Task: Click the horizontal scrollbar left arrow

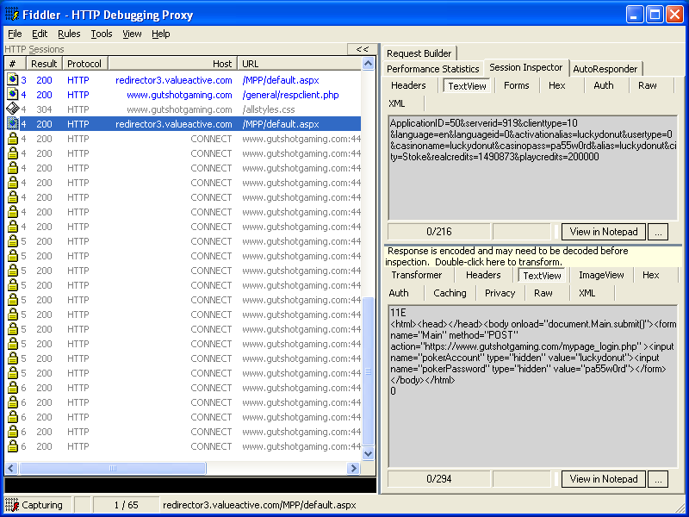Action: click(x=11, y=468)
